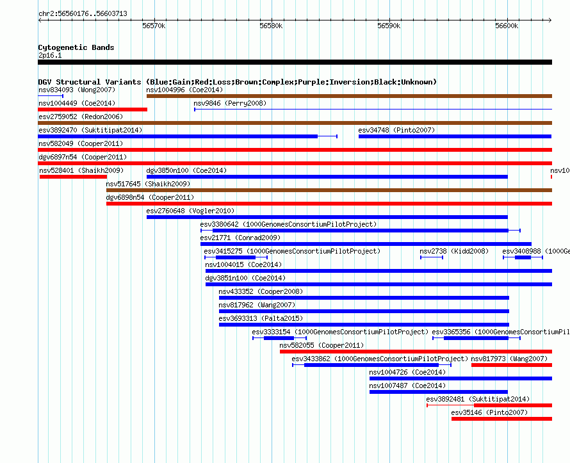The image size is (570, 463).
Task: Click the nsv1004726 (Coe2014) label
Action: 407,372
